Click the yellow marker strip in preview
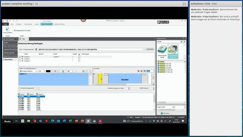Viewport: 243px width, 137px height. click(100, 79)
